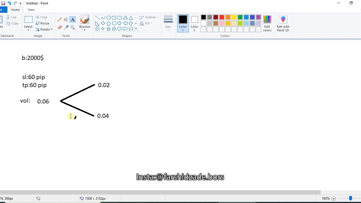Click the Undo arrow in title bar
The height and width of the screenshot is (203, 361).
tap(9, 3)
